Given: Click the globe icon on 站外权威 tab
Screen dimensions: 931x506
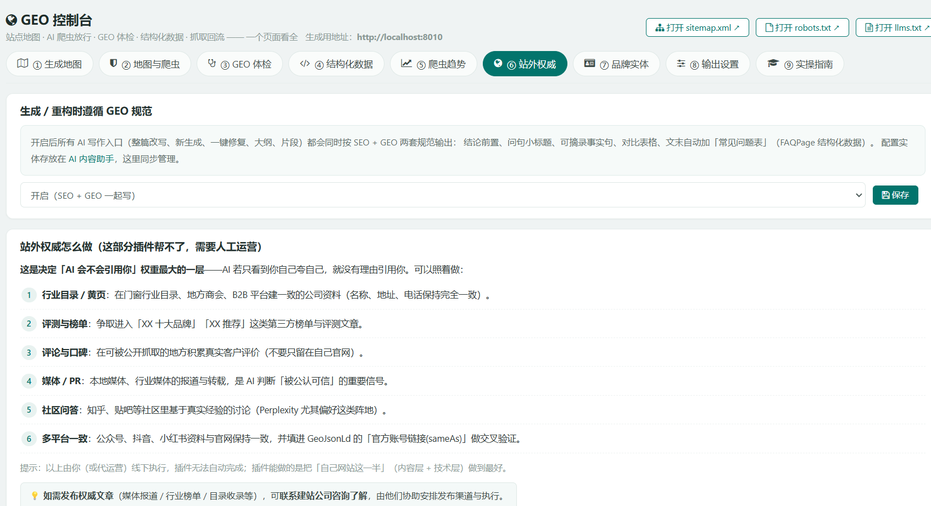Looking at the screenshot, I should click(498, 63).
